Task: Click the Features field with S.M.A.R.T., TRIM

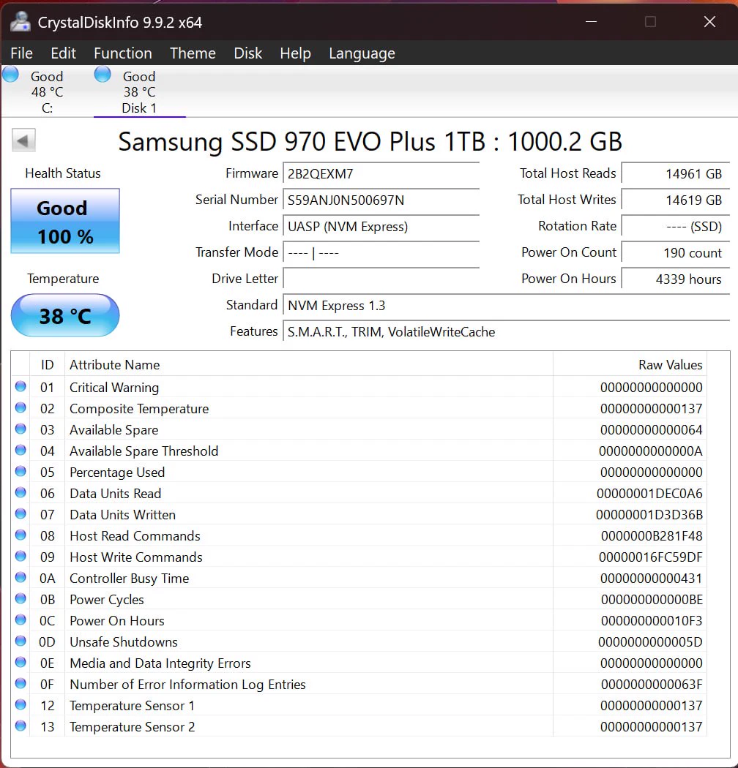Action: [x=506, y=332]
